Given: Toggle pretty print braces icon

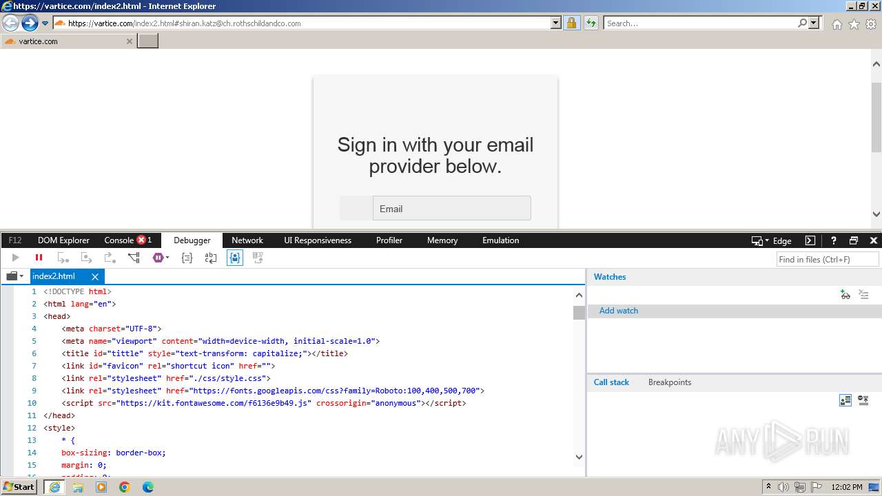Looking at the screenshot, I should pos(187,258).
